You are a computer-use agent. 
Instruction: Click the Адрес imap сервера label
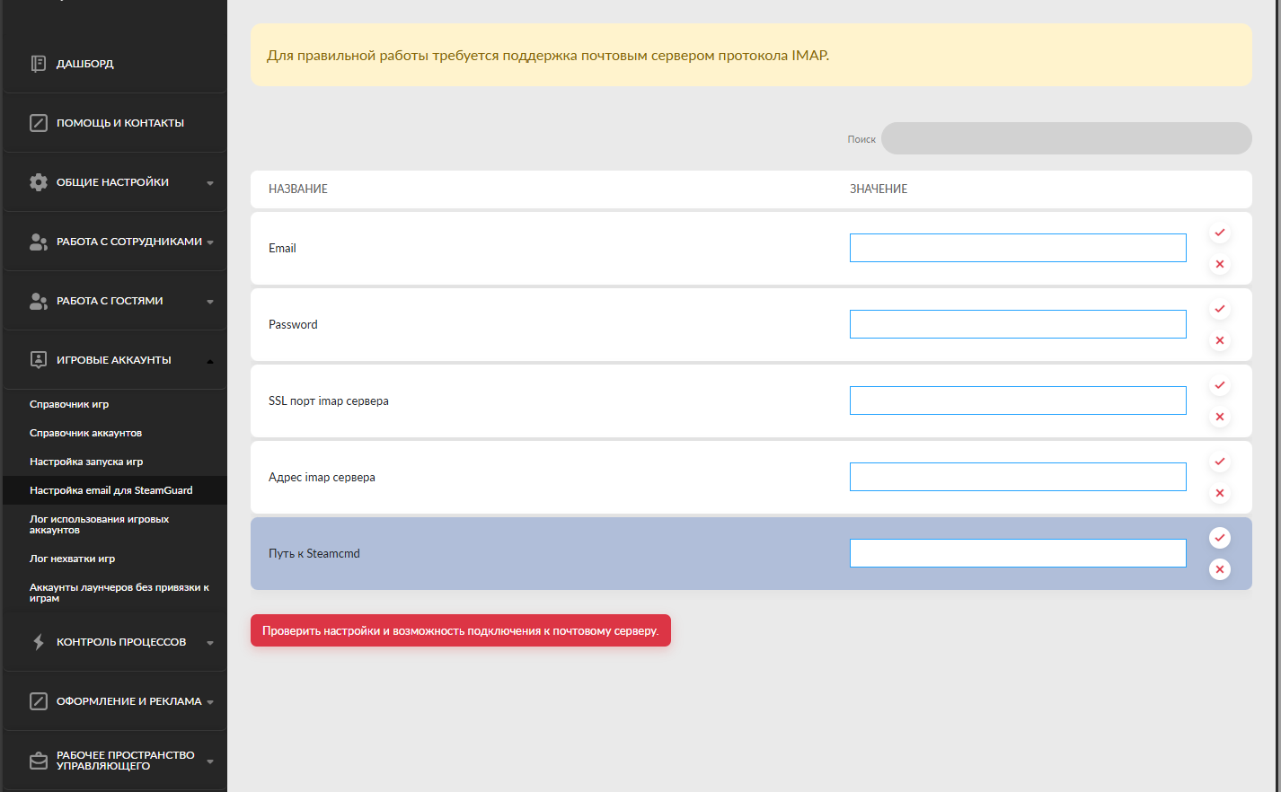pyautogui.click(x=322, y=477)
